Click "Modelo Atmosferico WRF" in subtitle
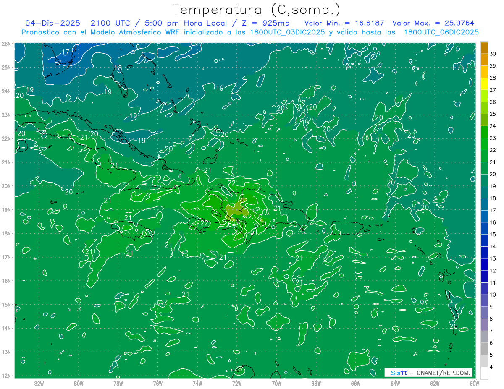Viewport: 504px width, 389px height. point(134,32)
